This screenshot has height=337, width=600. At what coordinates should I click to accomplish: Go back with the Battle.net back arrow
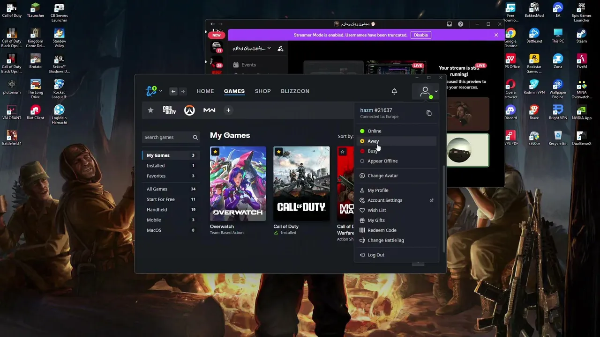click(173, 91)
